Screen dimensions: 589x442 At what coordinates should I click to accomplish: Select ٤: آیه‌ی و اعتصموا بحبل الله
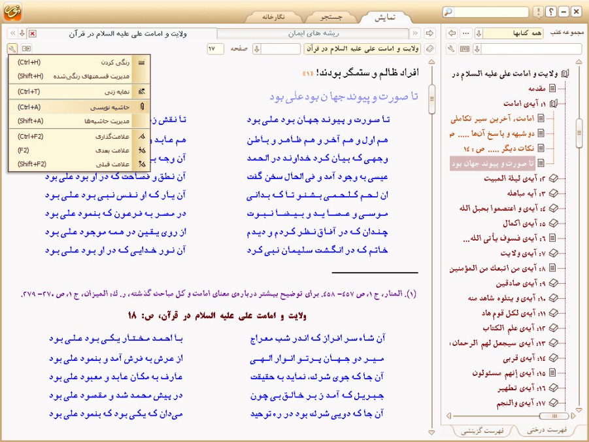coord(503,208)
